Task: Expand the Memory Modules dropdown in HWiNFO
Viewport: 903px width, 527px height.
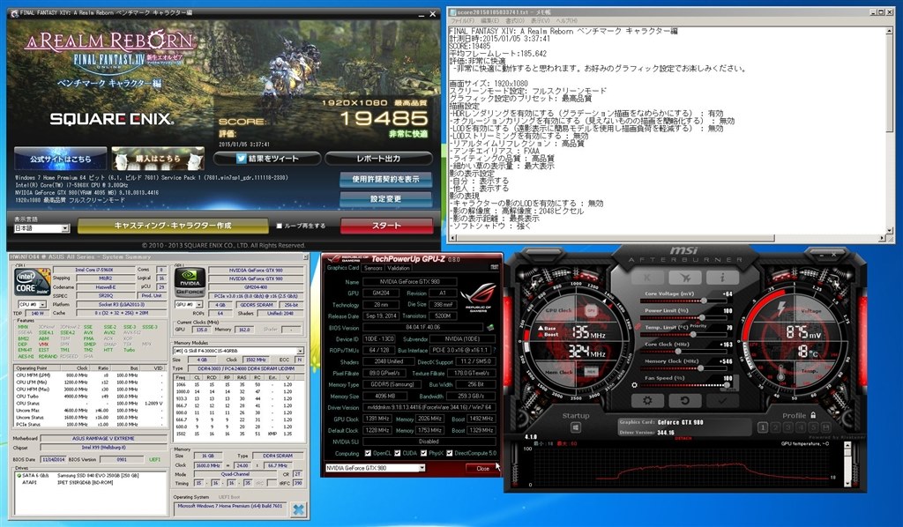Action: [238, 351]
